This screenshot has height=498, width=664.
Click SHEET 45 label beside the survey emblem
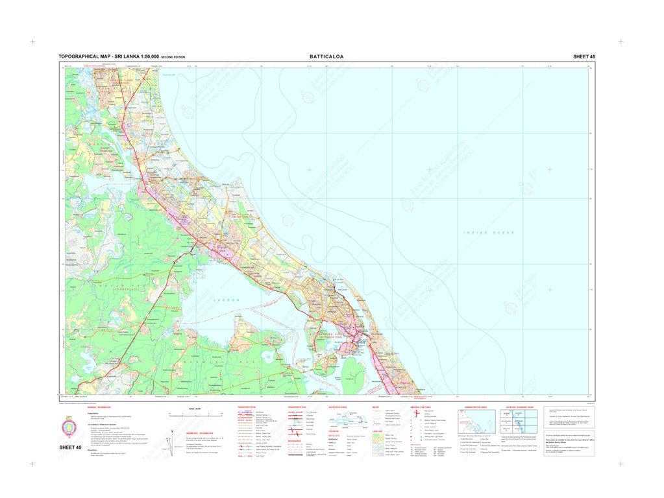coord(70,447)
